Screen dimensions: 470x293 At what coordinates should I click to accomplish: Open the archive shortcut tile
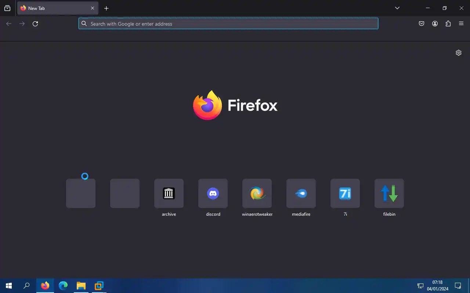tap(169, 193)
